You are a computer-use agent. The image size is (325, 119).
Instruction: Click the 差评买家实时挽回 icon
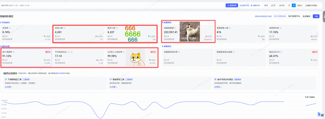point(215,79)
